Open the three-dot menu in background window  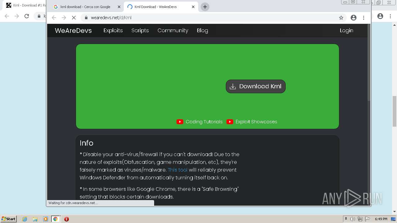[x=390, y=16]
